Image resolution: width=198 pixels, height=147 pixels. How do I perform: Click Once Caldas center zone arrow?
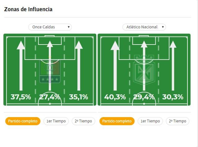[50, 66]
